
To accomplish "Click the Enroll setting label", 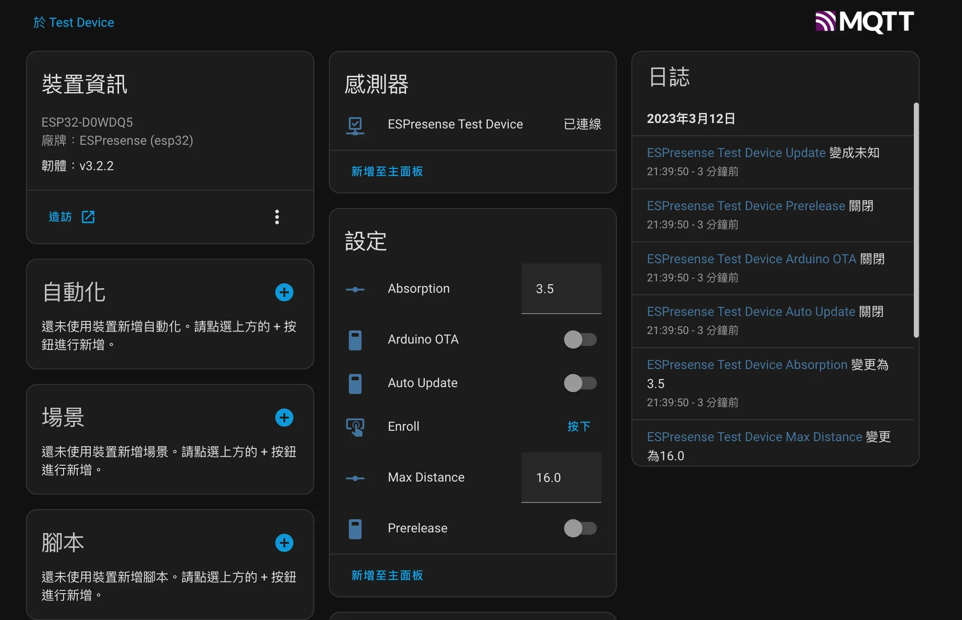I will click(403, 427).
